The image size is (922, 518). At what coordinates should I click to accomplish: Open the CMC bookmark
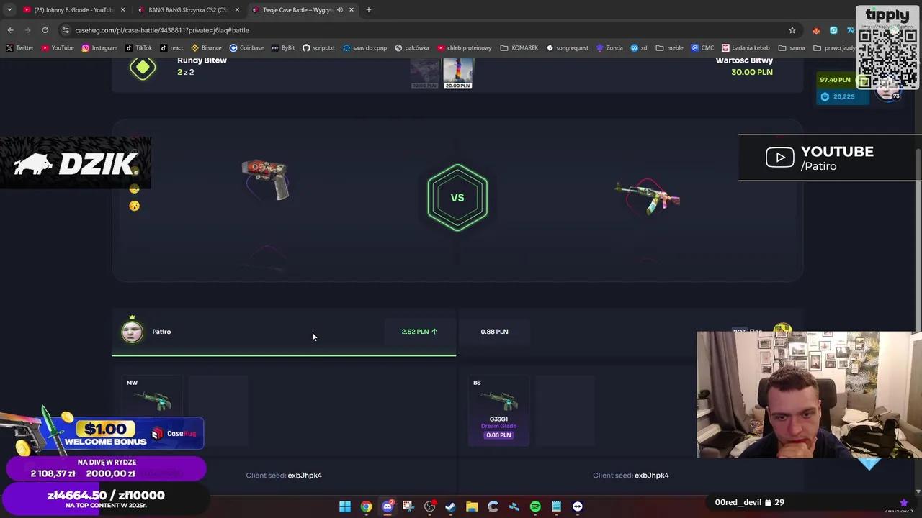(x=702, y=48)
